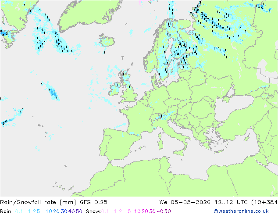The image size is (278, 215).
Task: Select the Snow legend value 0.1
Action: [x=105, y=211]
